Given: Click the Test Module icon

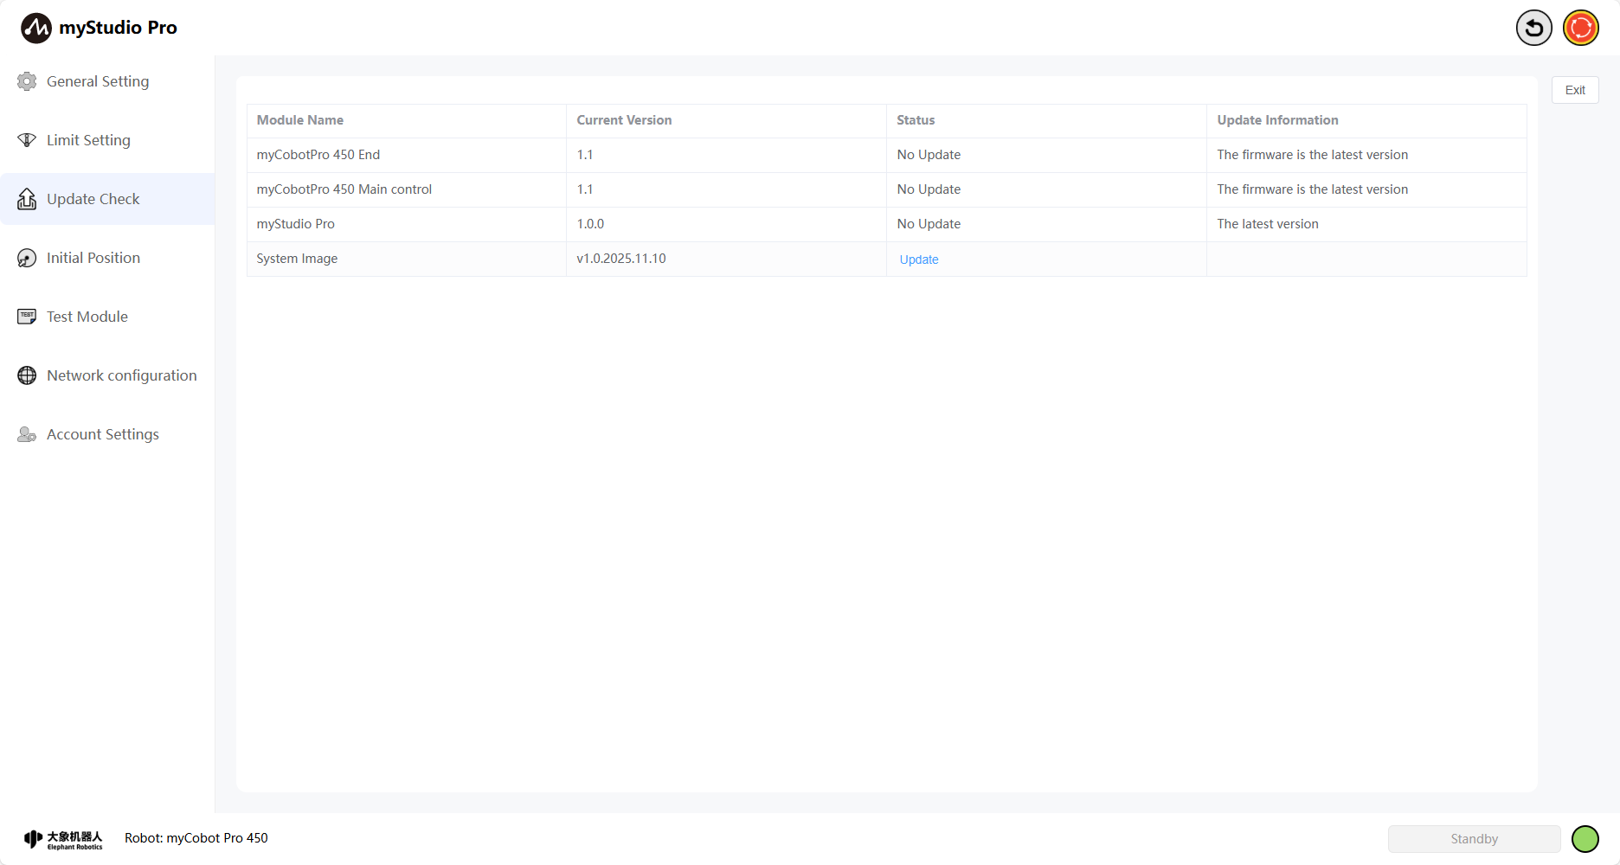Looking at the screenshot, I should [x=27, y=317].
